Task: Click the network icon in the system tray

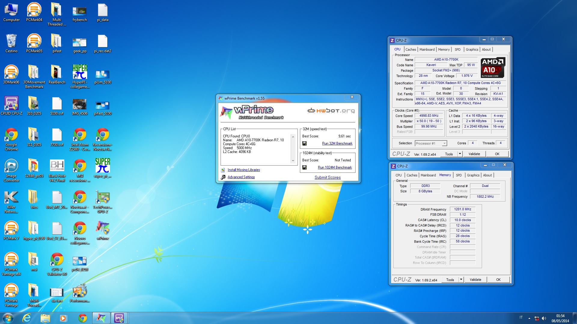Action: tap(537, 318)
